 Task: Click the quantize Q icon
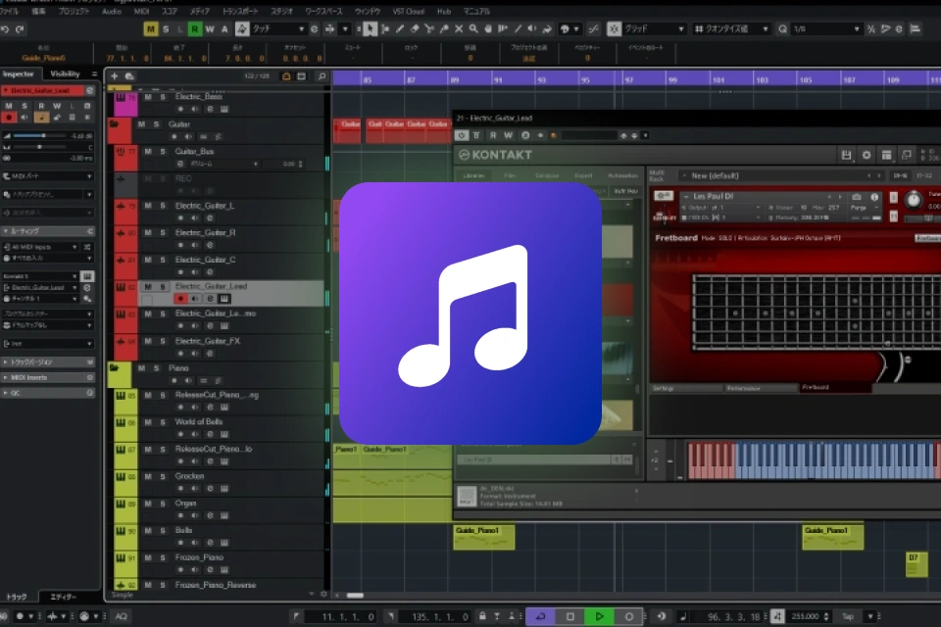click(x=782, y=28)
